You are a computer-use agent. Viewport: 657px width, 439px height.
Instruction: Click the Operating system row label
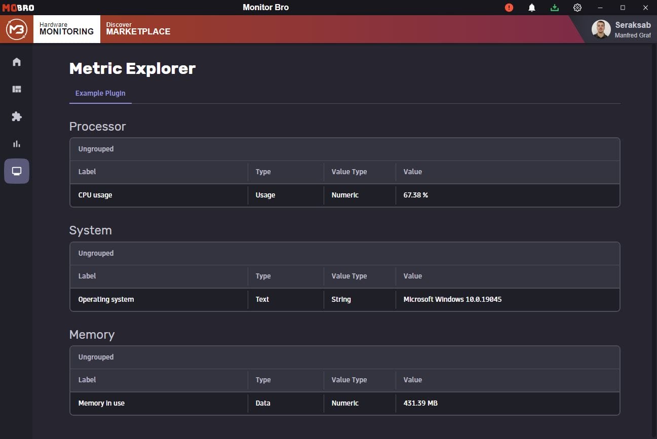click(x=106, y=299)
